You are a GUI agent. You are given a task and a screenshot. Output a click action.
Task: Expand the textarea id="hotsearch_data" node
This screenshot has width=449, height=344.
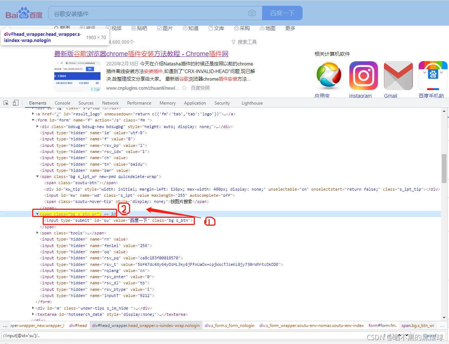(x=33, y=314)
